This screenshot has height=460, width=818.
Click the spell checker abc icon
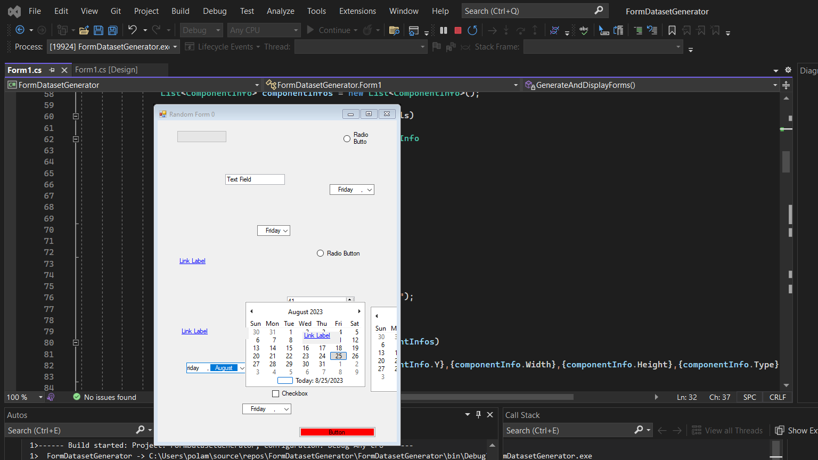point(584,30)
